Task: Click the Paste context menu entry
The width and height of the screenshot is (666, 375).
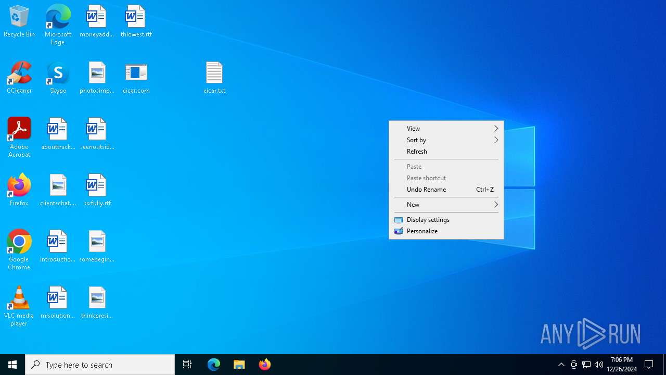Action: point(446,167)
